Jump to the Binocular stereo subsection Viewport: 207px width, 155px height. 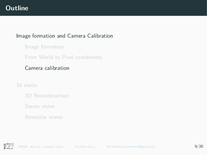tap(44, 117)
